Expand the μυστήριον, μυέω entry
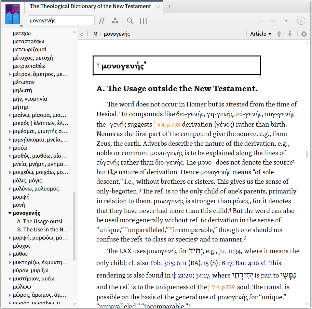312x309 pixels. 9,278
